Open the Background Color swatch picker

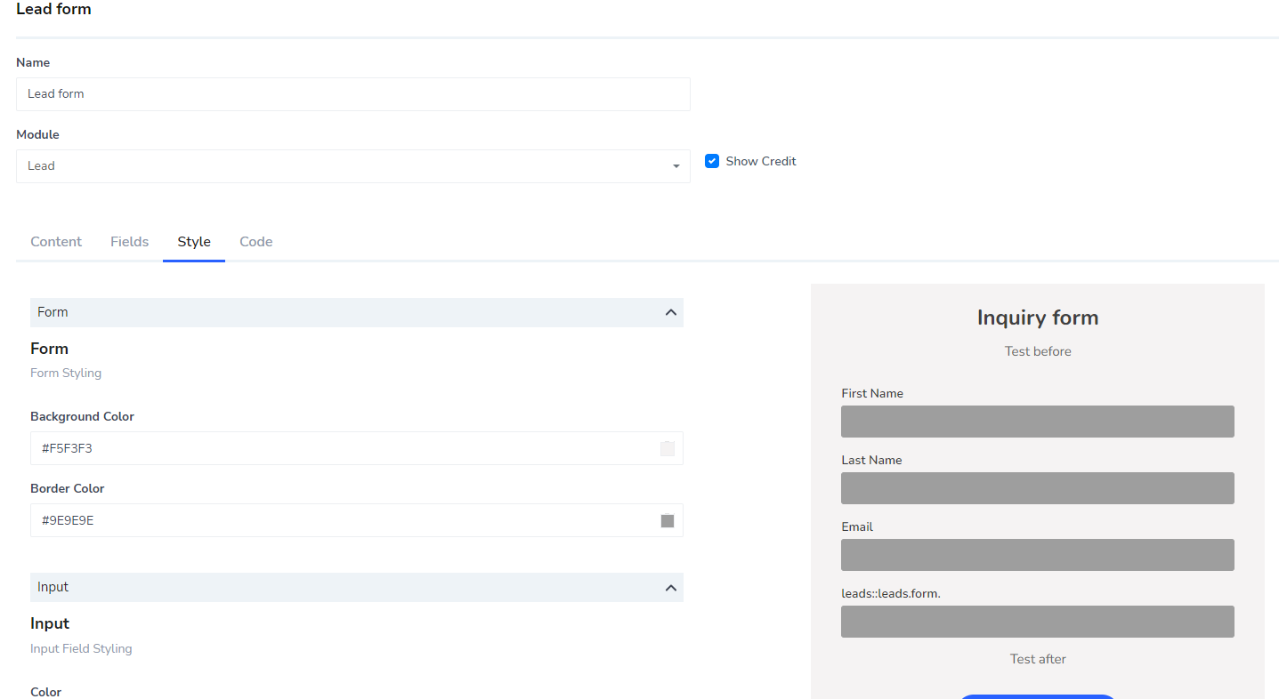tap(668, 448)
